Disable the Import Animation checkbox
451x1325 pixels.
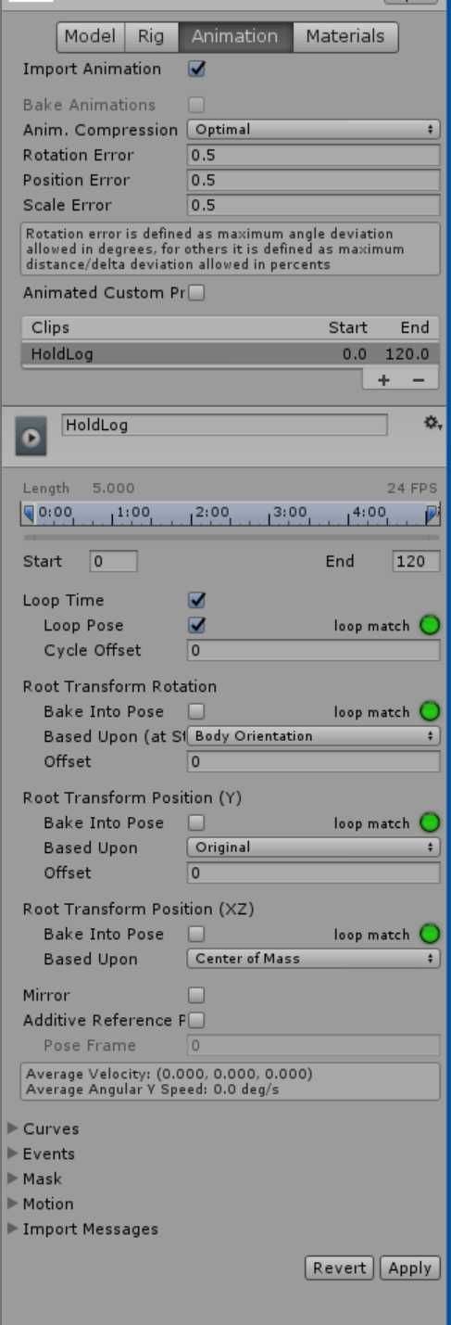[x=196, y=69]
